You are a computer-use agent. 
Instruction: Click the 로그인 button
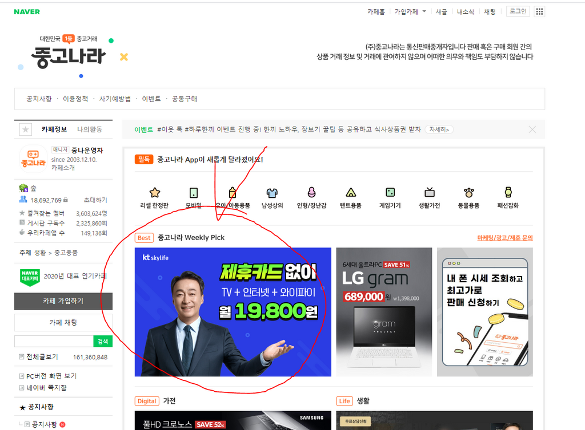pyautogui.click(x=518, y=11)
